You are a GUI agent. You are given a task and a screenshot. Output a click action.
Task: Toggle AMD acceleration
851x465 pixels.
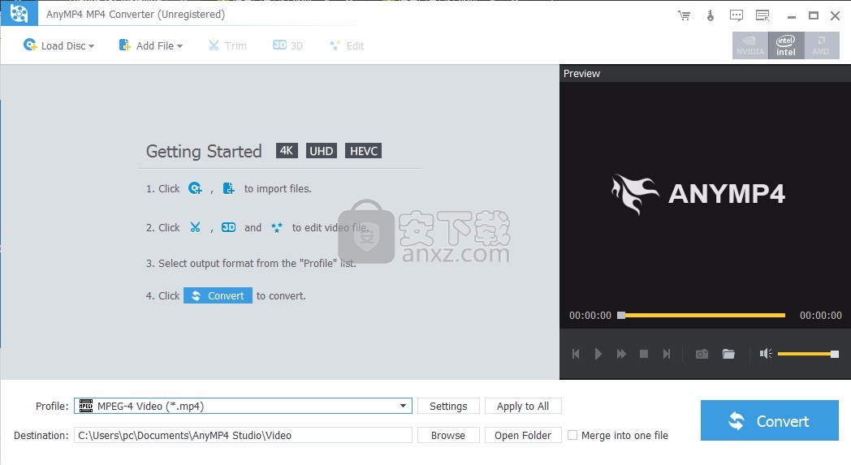[821, 45]
